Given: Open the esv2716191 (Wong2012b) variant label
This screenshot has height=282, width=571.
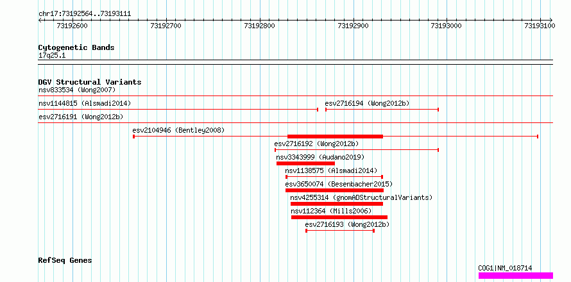Looking at the screenshot, I should [x=81, y=117].
